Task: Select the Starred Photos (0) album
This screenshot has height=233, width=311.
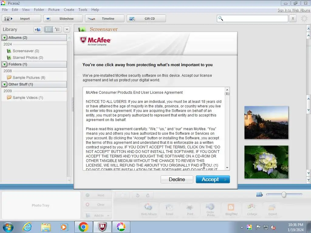Action: [28, 57]
